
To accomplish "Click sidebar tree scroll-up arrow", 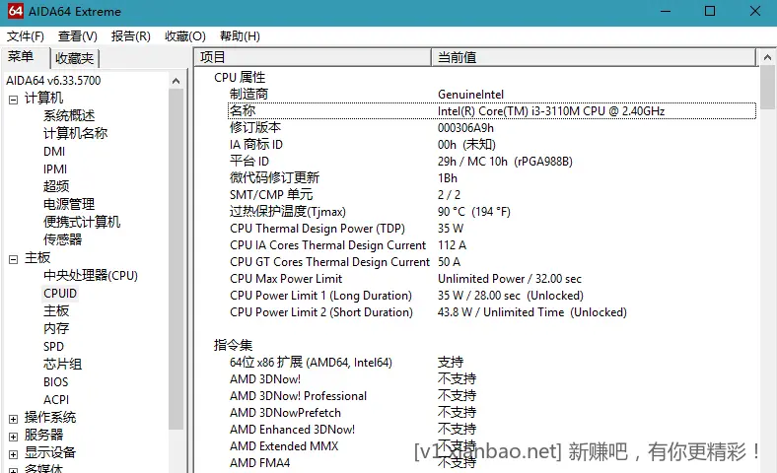I will pos(176,81).
